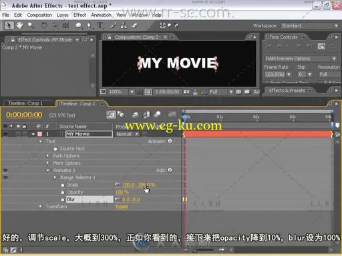Select the Zoom magnifier tool

[31, 25]
